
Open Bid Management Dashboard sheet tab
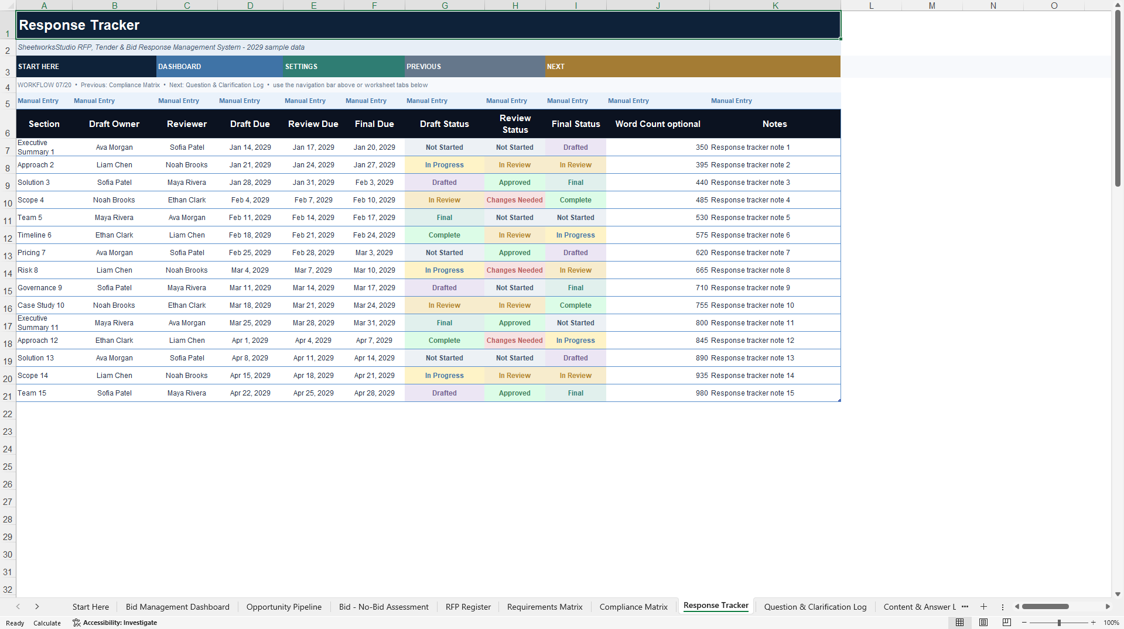click(x=177, y=607)
